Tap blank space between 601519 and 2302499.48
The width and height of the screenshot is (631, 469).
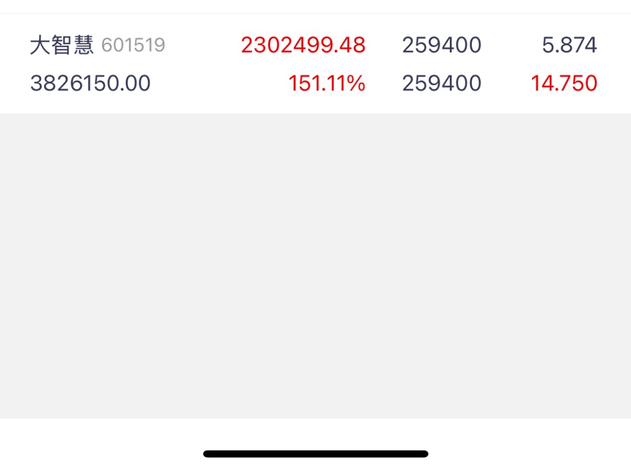click(203, 45)
